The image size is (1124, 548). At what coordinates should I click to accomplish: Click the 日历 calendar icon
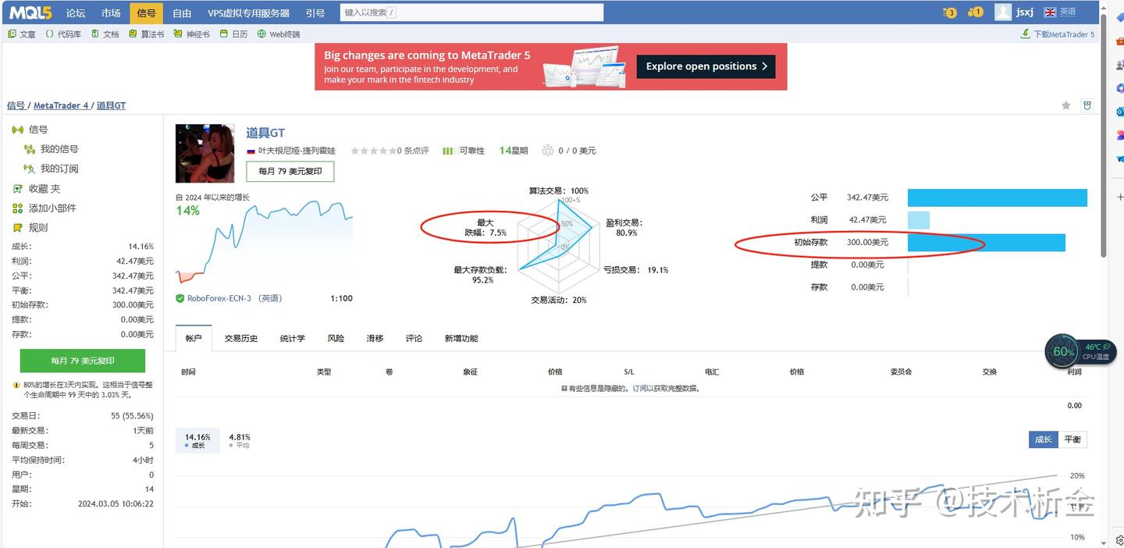pyautogui.click(x=224, y=34)
